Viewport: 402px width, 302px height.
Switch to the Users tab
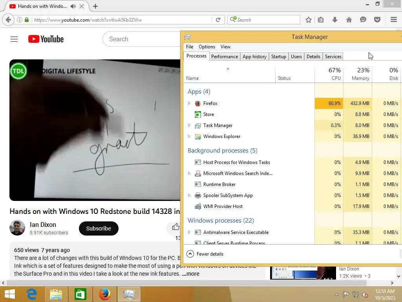(x=296, y=57)
